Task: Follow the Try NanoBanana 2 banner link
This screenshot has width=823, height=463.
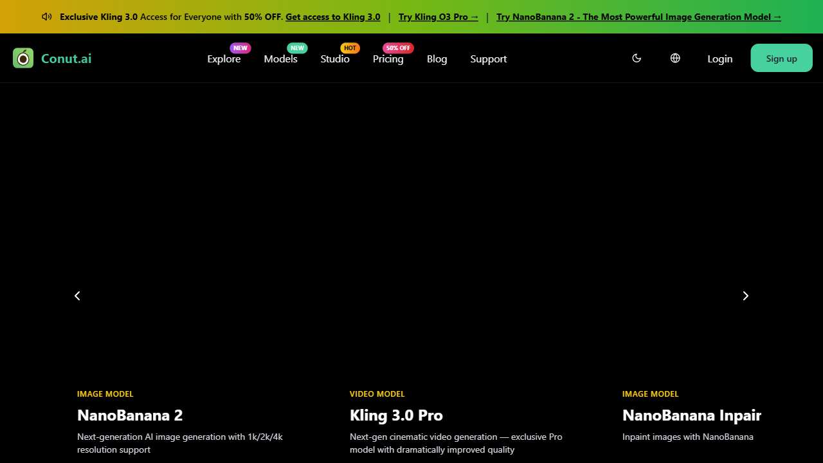Action: [x=638, y=17]
